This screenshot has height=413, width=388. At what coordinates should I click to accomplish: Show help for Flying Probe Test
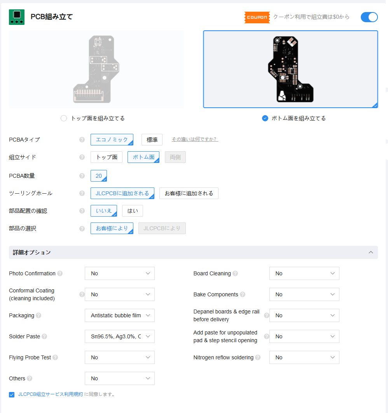click(x=55, y=357)
